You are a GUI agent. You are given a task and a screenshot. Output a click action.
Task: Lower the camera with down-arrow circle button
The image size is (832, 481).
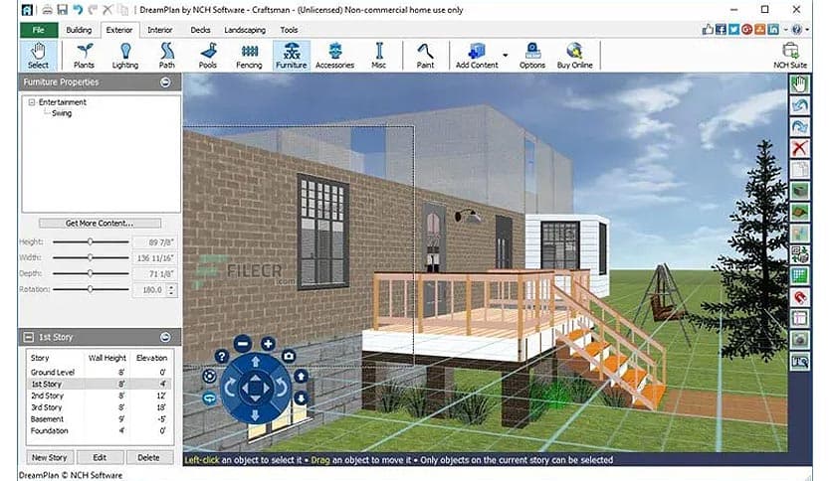click(301, 398)
